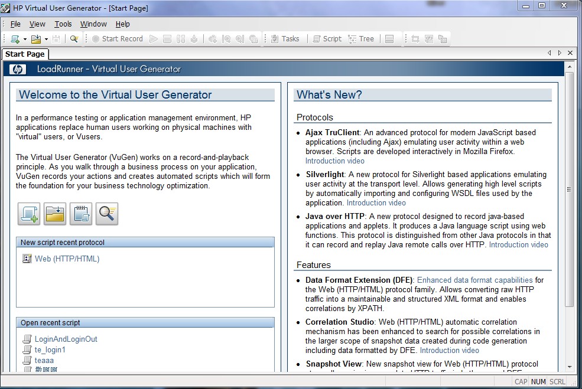Click the Start Page scrollbar down arrow
Screen dimensions: 582x389
point(570,367)
